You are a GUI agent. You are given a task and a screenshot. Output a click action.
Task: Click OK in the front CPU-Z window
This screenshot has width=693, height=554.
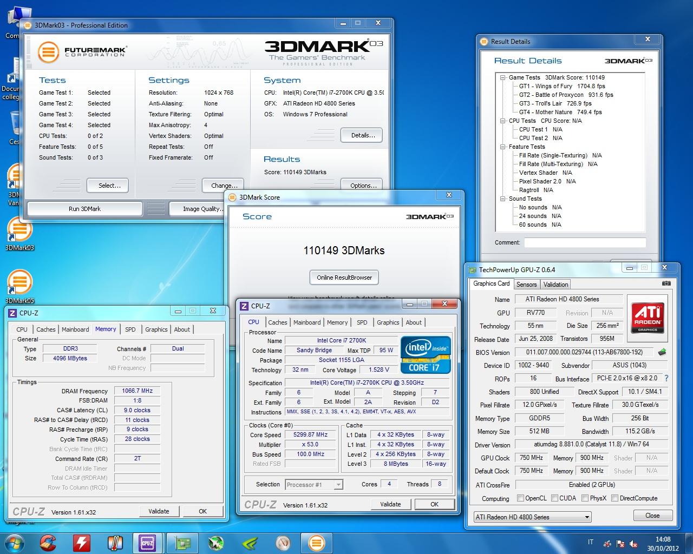click(434, 504)
